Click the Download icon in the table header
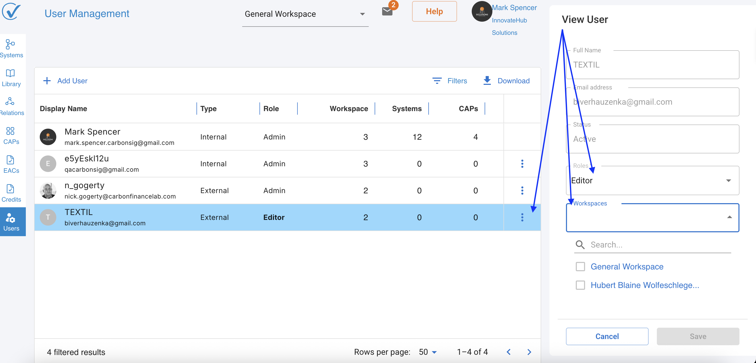The width and height of the screenshot is (756, 363). [487, 81]
